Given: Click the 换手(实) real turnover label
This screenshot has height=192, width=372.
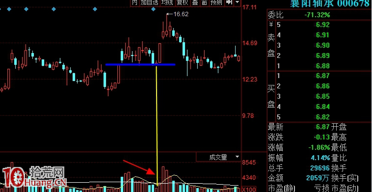Looking at the screenshot, I should [x=345, y=178].
